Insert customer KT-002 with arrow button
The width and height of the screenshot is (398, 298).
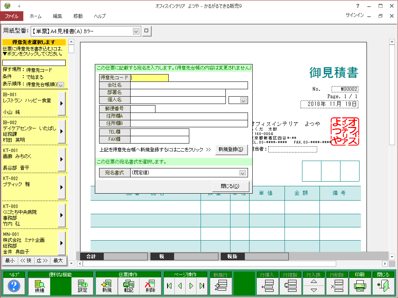click(x=61, y=187)
